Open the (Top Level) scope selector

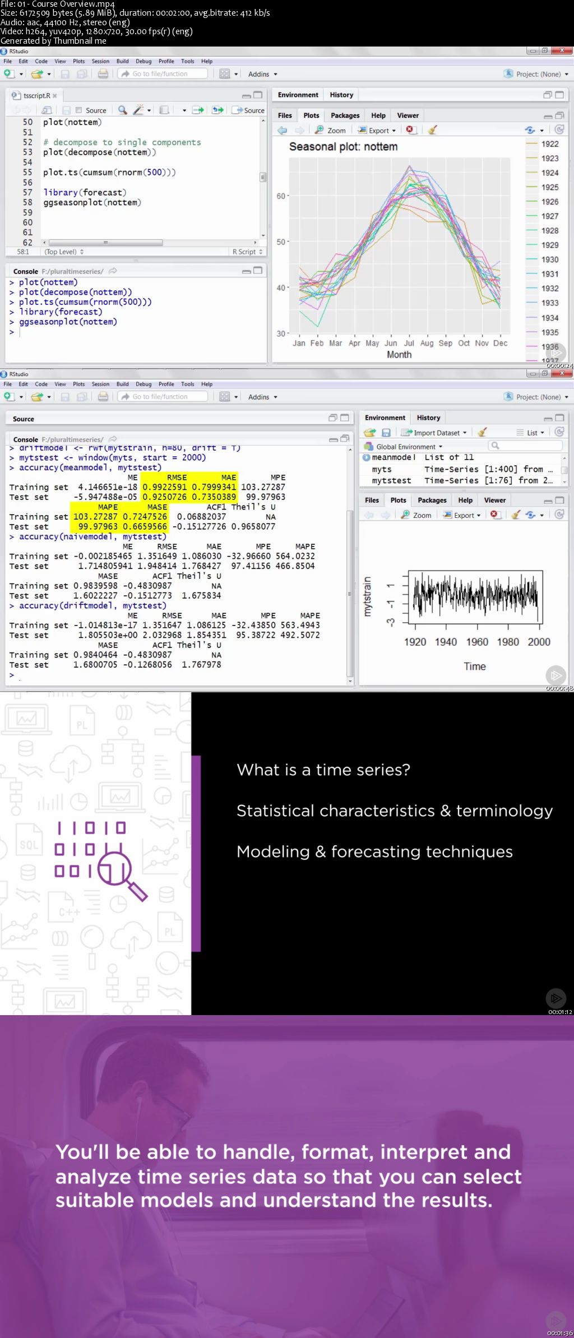(64, 252)
